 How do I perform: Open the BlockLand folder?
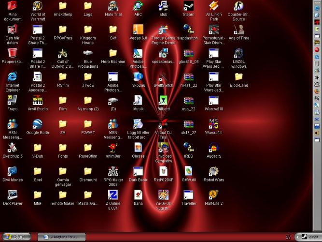click(238, 76)
